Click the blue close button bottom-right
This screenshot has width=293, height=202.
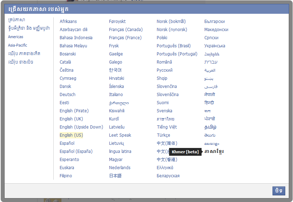279,191
